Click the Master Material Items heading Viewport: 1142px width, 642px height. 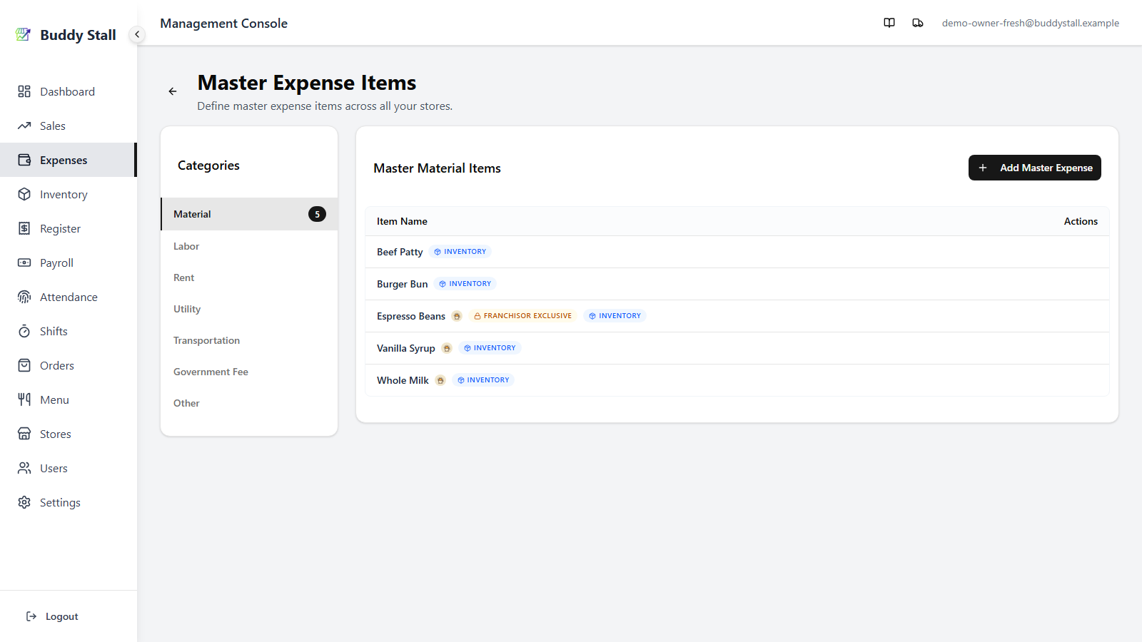[437, 168]
